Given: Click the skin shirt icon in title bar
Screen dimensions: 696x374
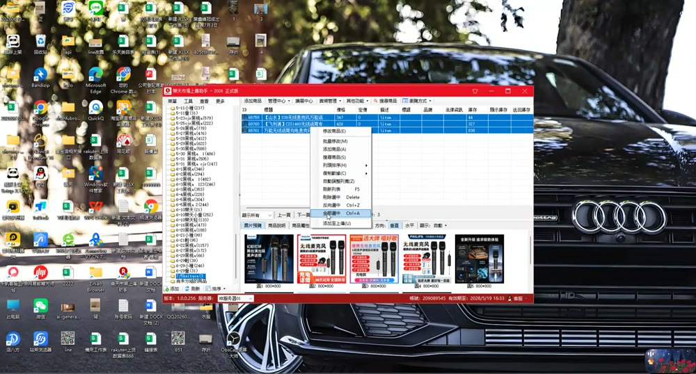Looking at the screenshot, I should (475, 91).
